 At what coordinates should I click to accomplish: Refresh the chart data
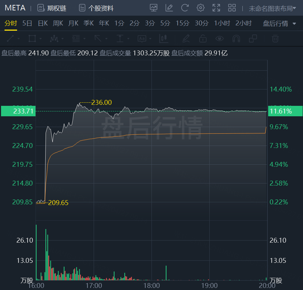(185, 8)
